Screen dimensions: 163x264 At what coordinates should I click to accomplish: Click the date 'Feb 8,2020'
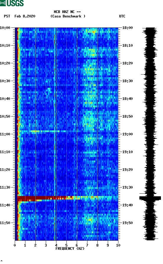(25, 16)
